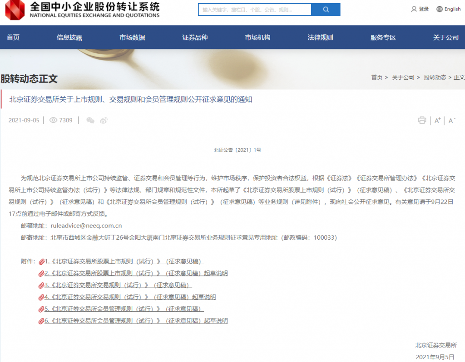
Task: Open attachment 1 股票上市规则 征求意见稿
Action: (124, 261)
